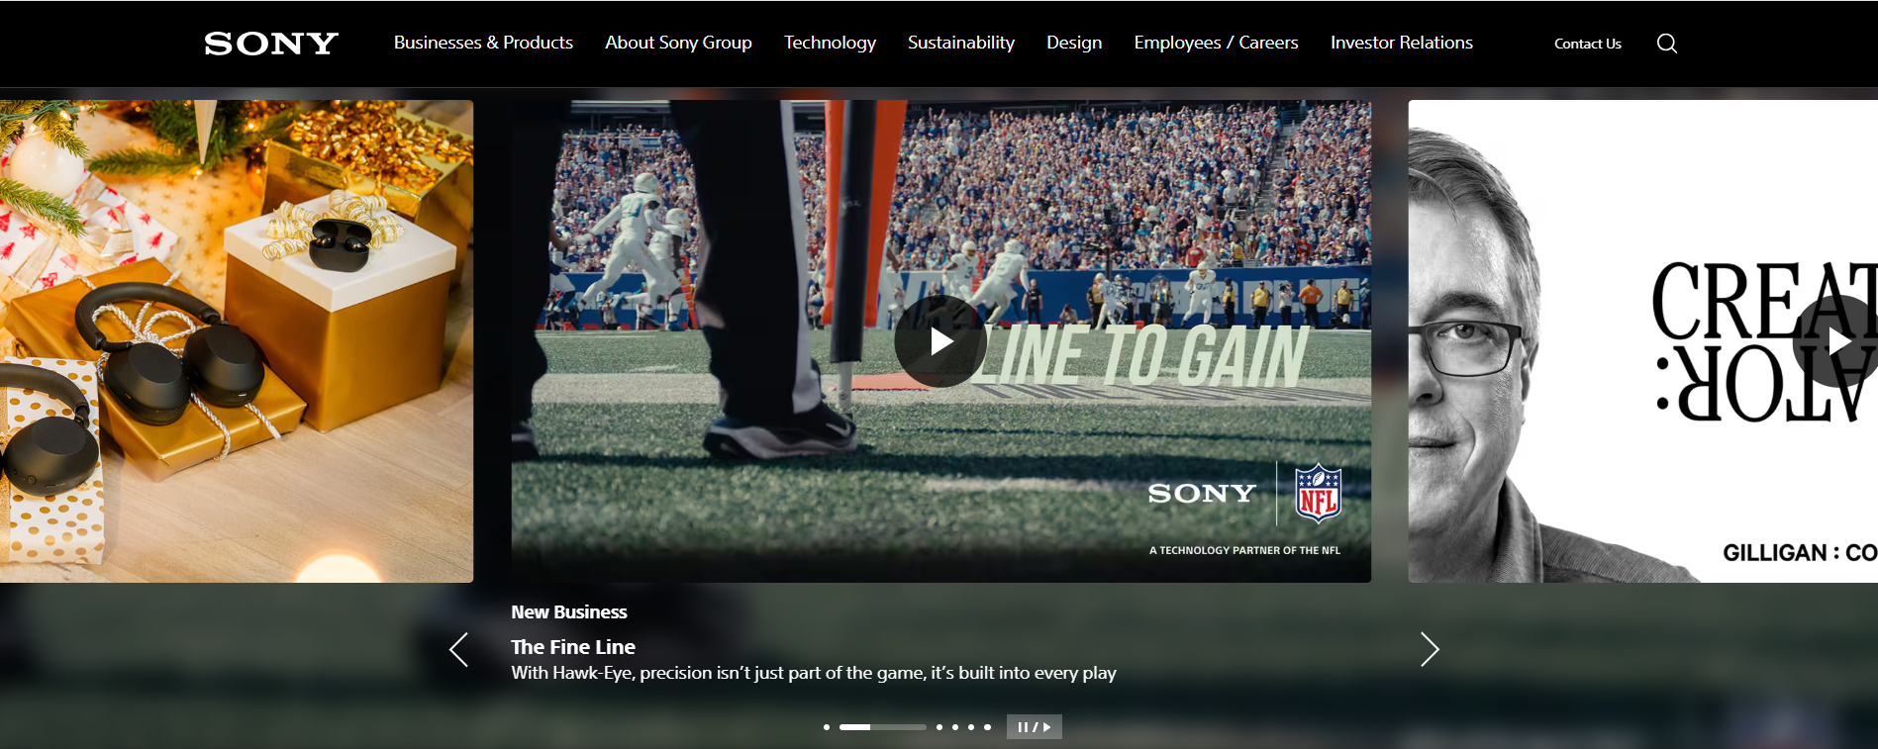Click the Hawk-Eye precision description text

point(814,673)
